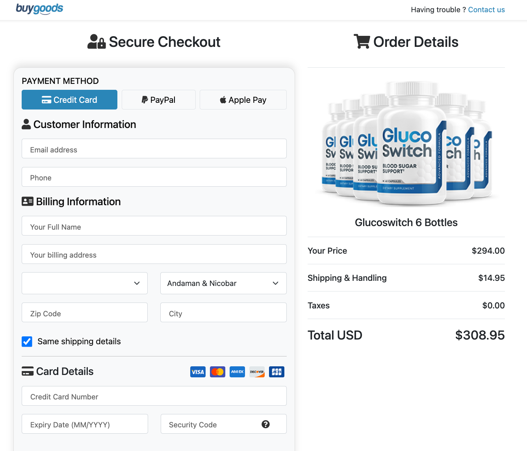Viewport: 527px width, 451px height.
Task: Uncheck Same shipping details checkbox
Action: [27, 341]
